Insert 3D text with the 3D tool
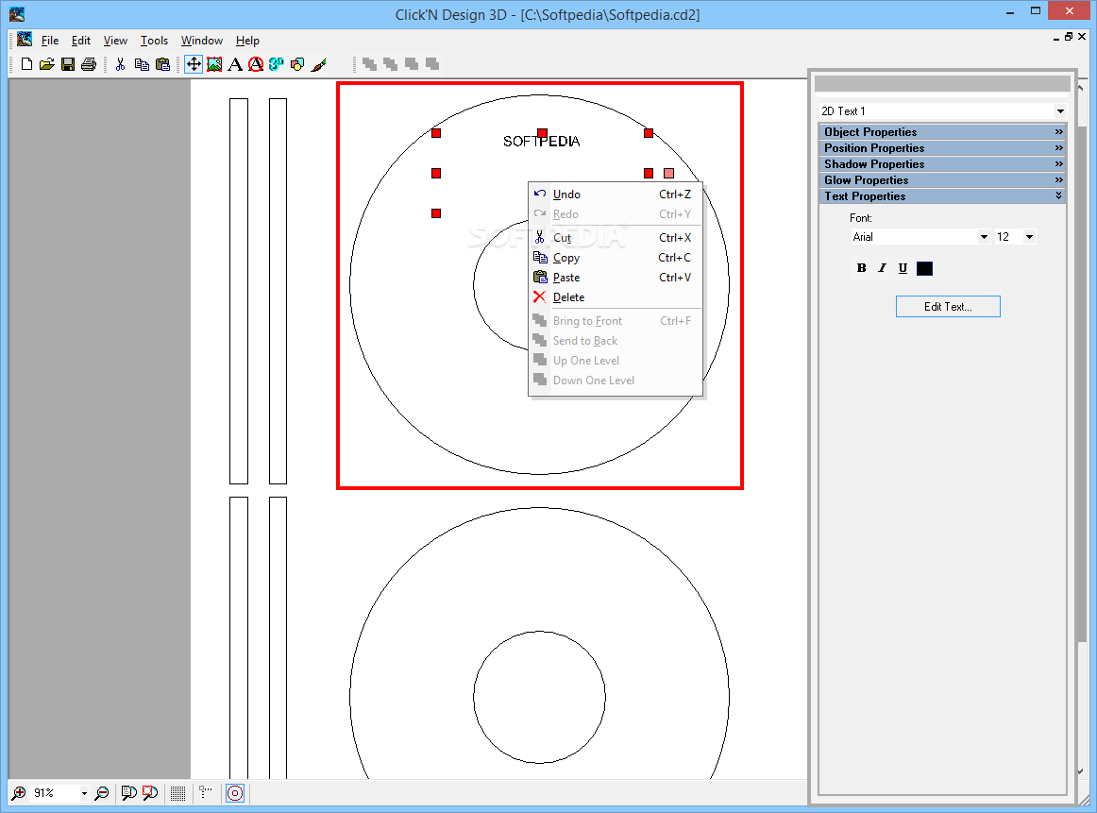This screenshot has height=813, width=1097. pos(277,64)
